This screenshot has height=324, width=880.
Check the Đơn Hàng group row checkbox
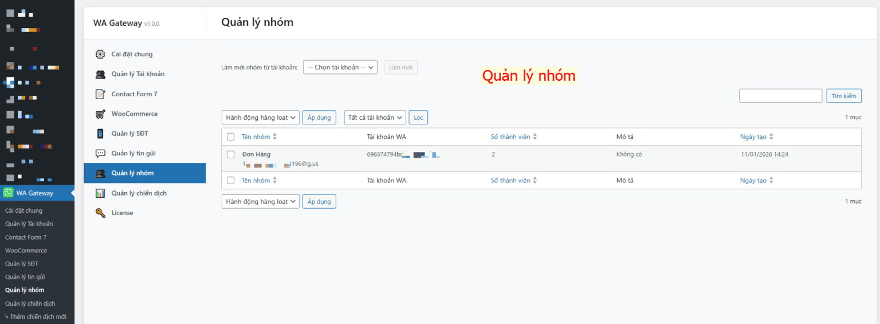coord(230,154)
